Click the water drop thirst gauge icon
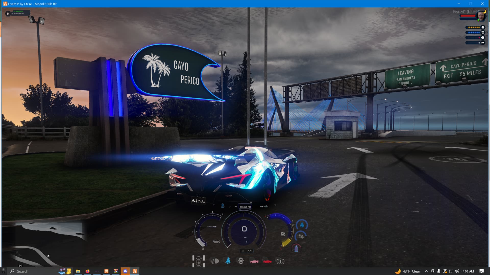490x275 pixels. pyautogui.click(x=302, y=225)
